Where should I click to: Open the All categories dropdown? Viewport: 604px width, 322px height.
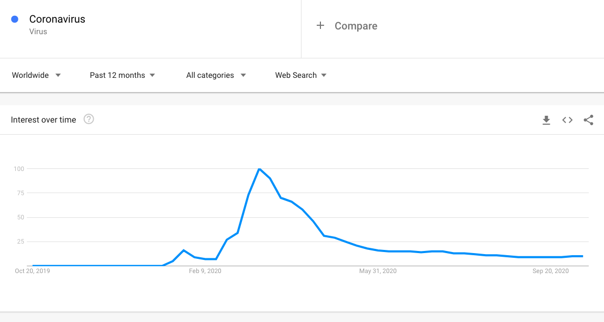tap(216, 75)
